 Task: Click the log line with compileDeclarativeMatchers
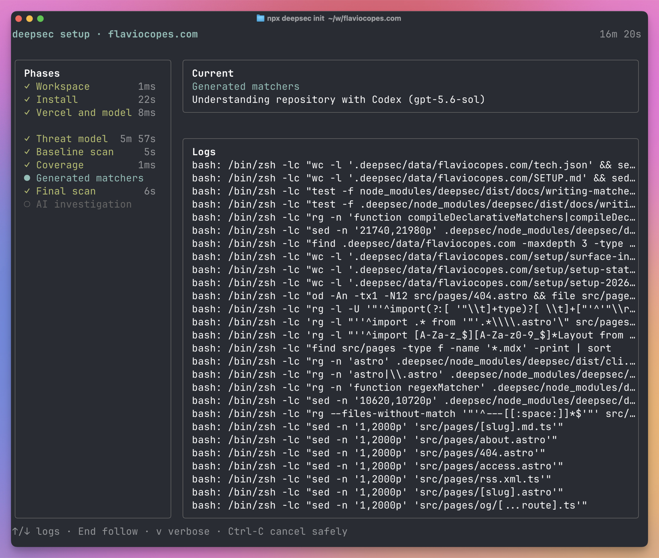point(414,218)
